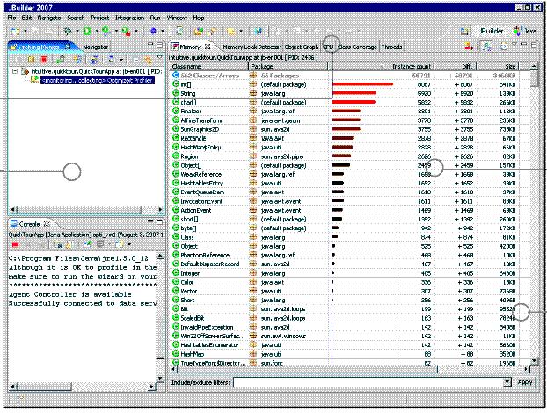Open the Open Console dropdown arrow

click(129, 244)
